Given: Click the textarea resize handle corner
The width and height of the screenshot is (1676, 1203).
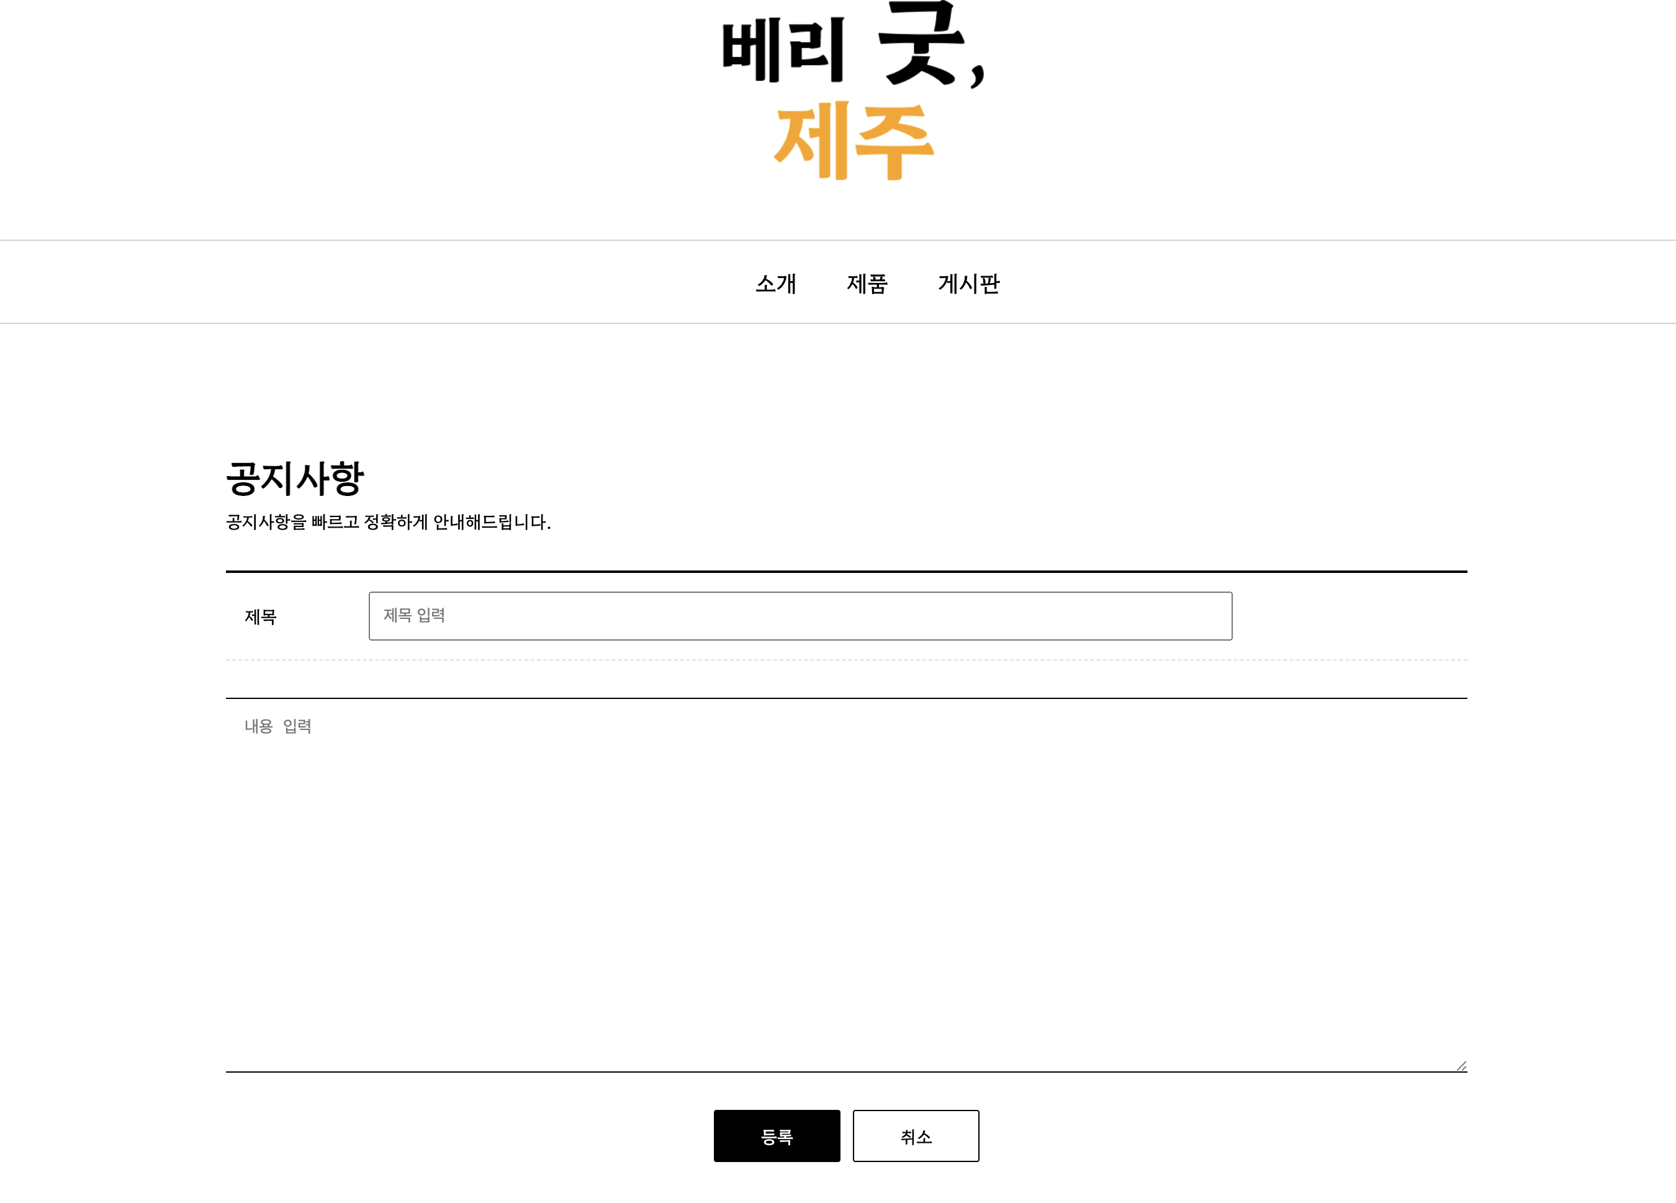Looking at the screenshot, I should point(1461,1066).
